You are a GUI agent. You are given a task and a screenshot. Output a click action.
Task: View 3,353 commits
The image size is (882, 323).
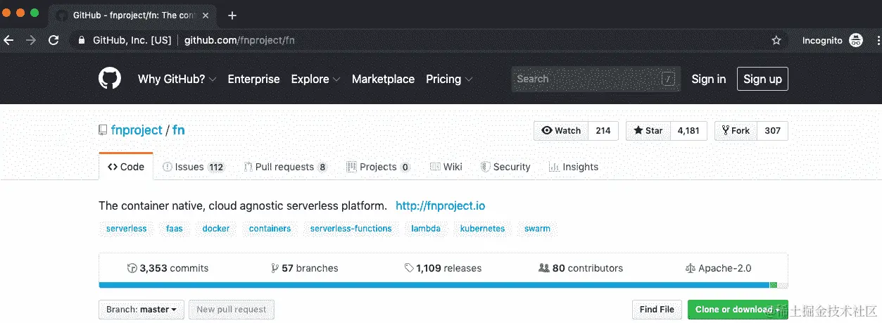[168, 268]
